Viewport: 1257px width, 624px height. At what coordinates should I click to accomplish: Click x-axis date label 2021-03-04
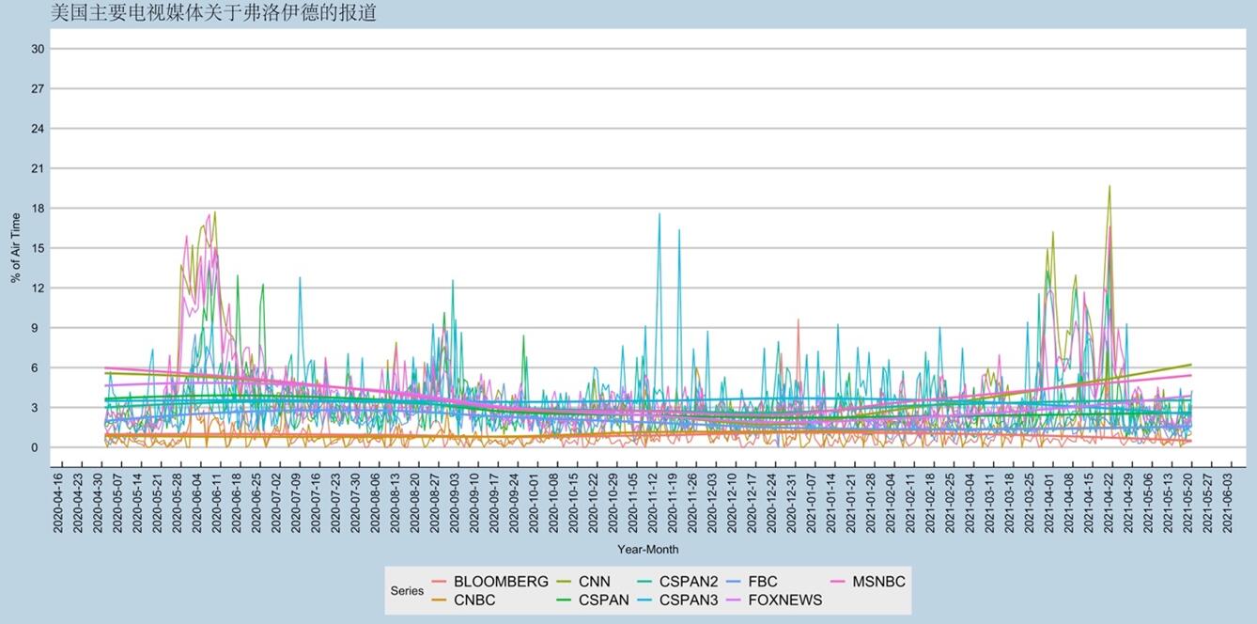(x=971, y=503)
